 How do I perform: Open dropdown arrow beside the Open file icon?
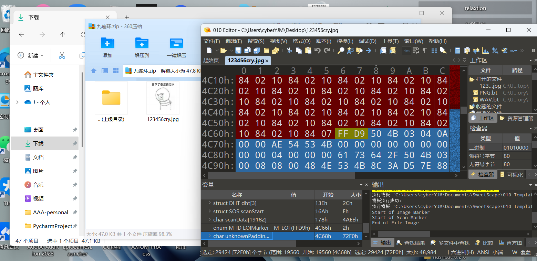(232, 51)
